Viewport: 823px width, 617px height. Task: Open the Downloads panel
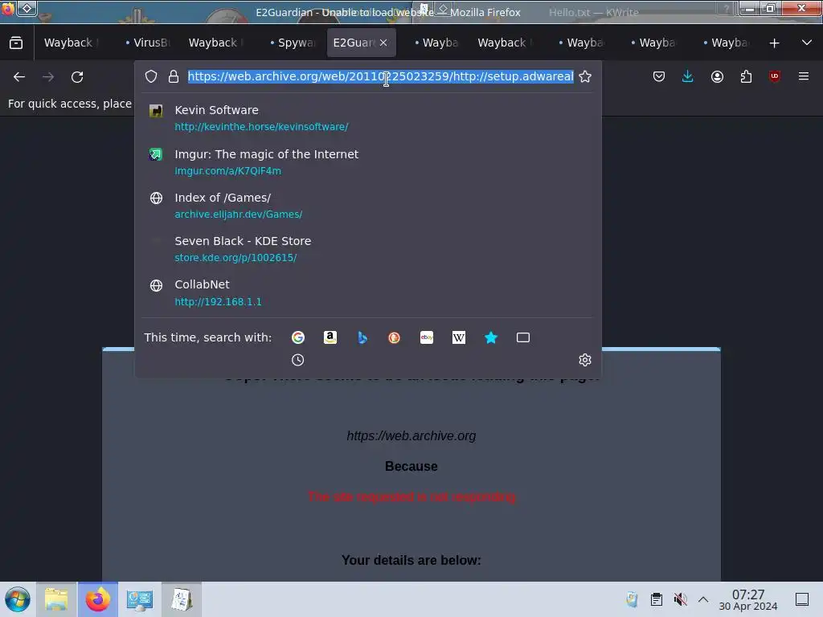click(x=688, y=76)
